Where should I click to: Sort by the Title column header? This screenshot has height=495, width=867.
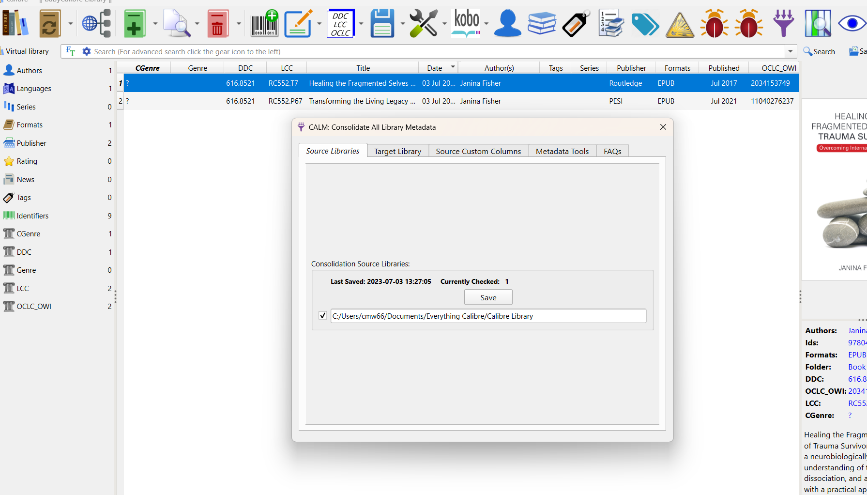[x=363, y=68]
